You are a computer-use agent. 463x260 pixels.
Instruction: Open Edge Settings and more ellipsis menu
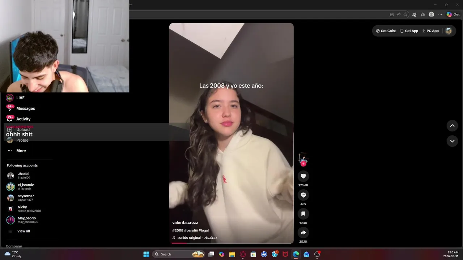(440, 14)
